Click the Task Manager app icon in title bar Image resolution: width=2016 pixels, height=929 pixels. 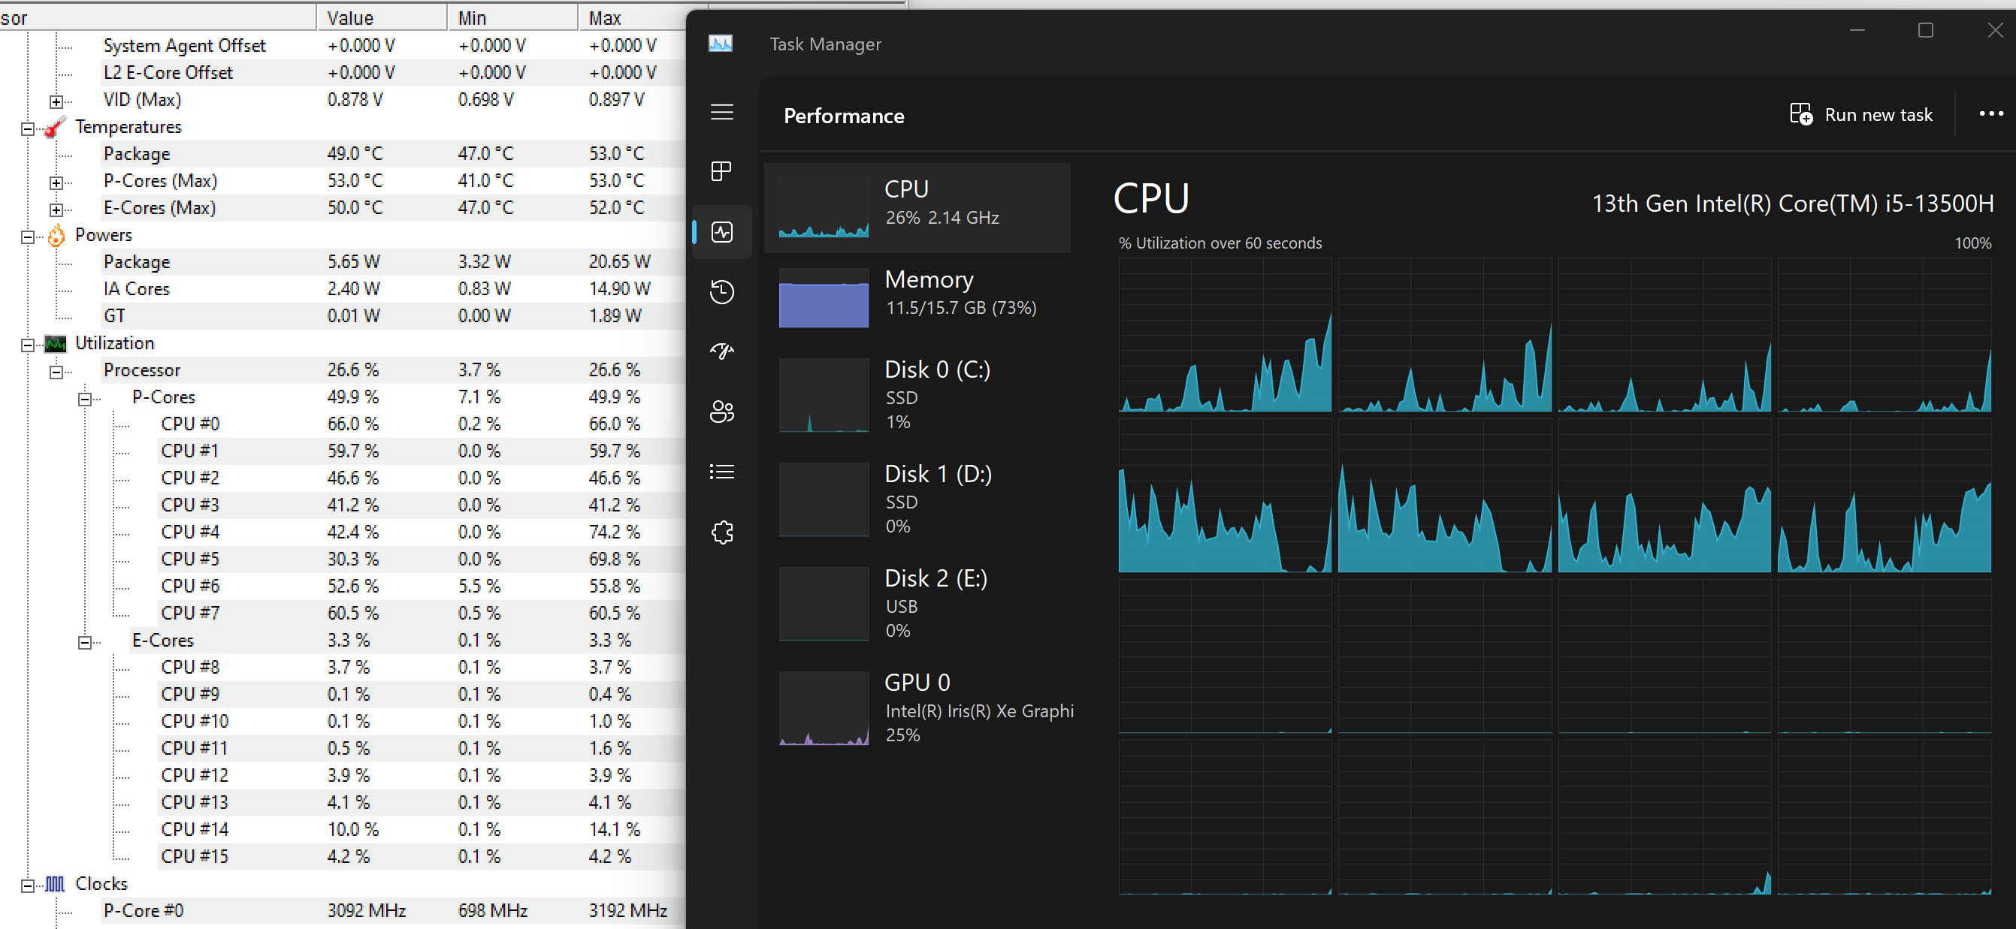coord(720,44)
